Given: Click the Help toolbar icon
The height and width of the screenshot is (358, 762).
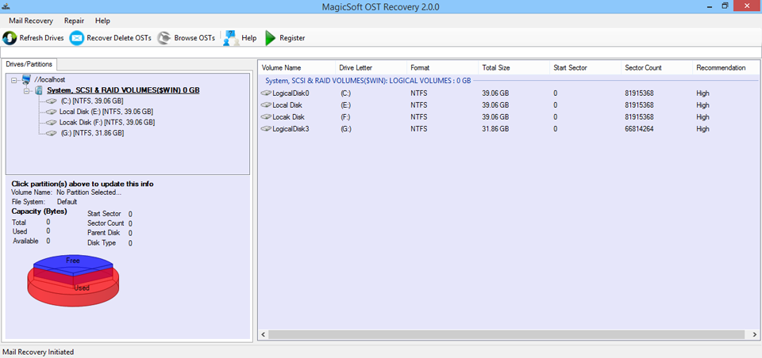Looking at the screenshot, I should click(231, 38).
